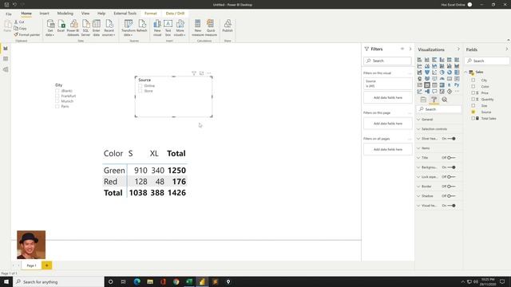Image resolution: width=511 pixels, height=287 pixels.
Task: Click the Format painter tool
Action: (26, 34)
